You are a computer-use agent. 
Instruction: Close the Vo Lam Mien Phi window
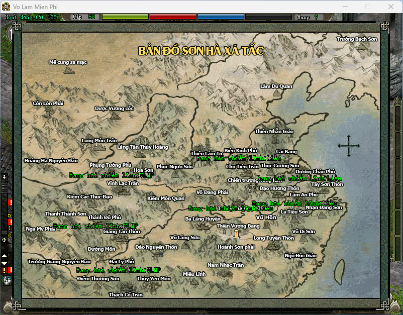pyautogui.click(x=391, y=7)
